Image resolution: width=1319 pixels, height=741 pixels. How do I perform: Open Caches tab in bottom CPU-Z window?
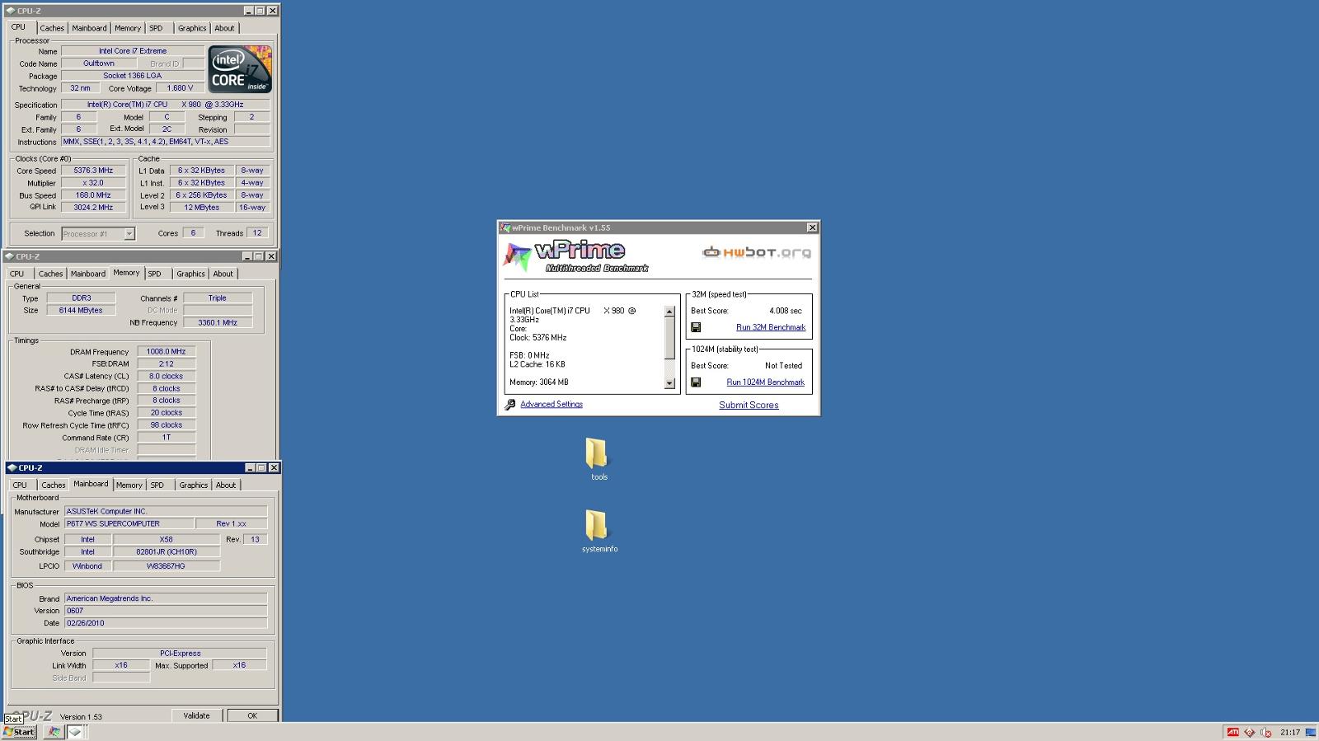[54, 485]
